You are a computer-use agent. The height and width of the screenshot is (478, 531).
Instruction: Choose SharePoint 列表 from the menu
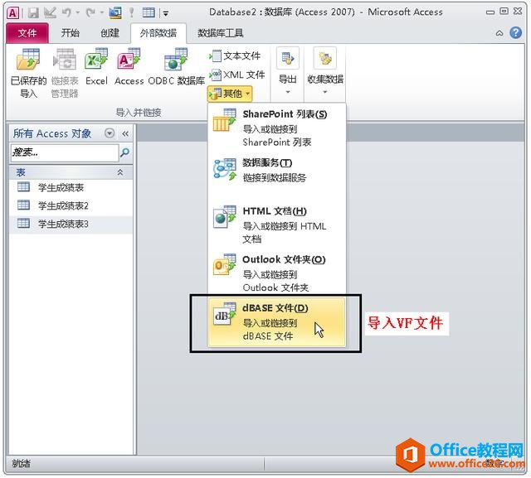tap(276, 128)
